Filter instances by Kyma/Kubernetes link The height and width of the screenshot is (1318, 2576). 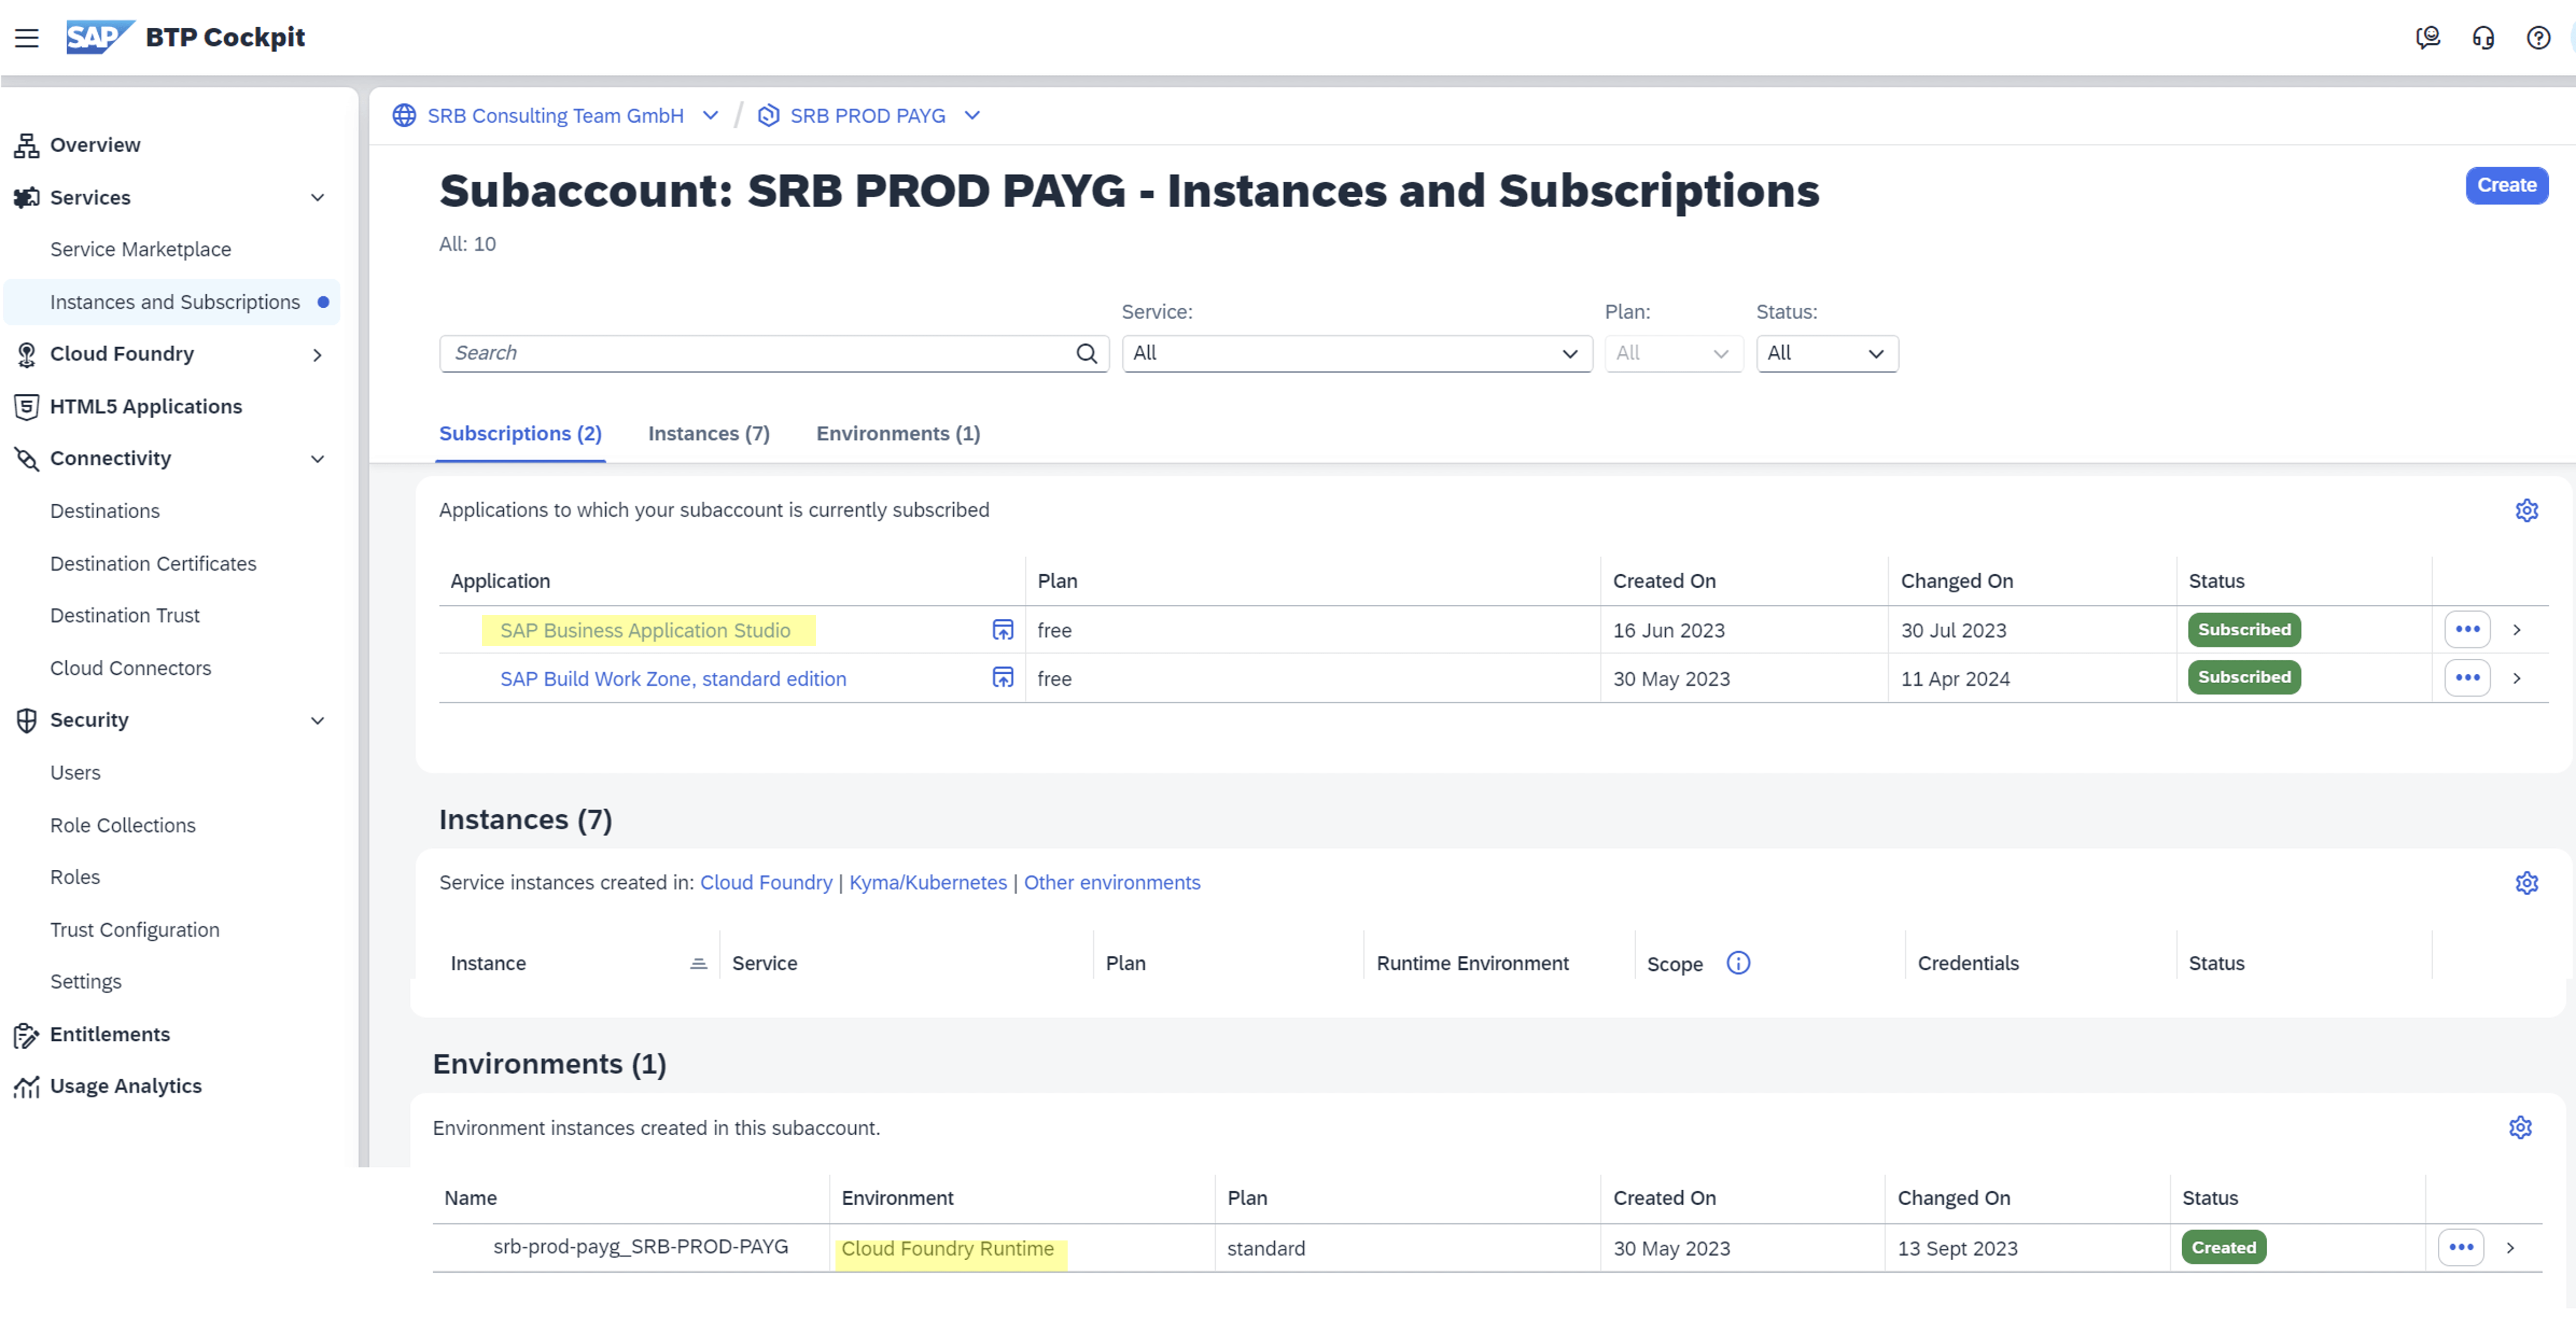point(928,883)
